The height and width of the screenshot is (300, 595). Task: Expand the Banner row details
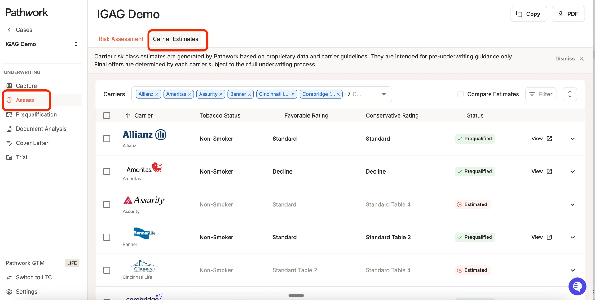tap(573, 237)
